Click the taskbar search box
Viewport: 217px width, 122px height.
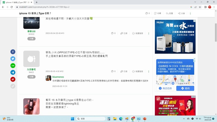pyautogui.click(x=91, y=119)
